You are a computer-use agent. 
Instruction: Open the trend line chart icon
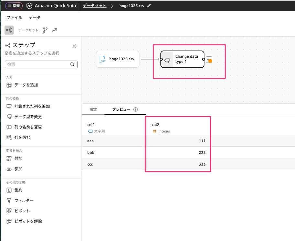54,30
